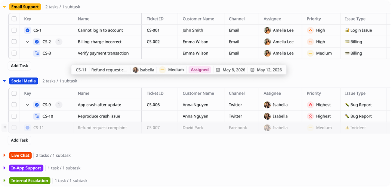Click Isabella's avatar in the CS-11 row
The image size is (391, 187).
tap(267, 128)
